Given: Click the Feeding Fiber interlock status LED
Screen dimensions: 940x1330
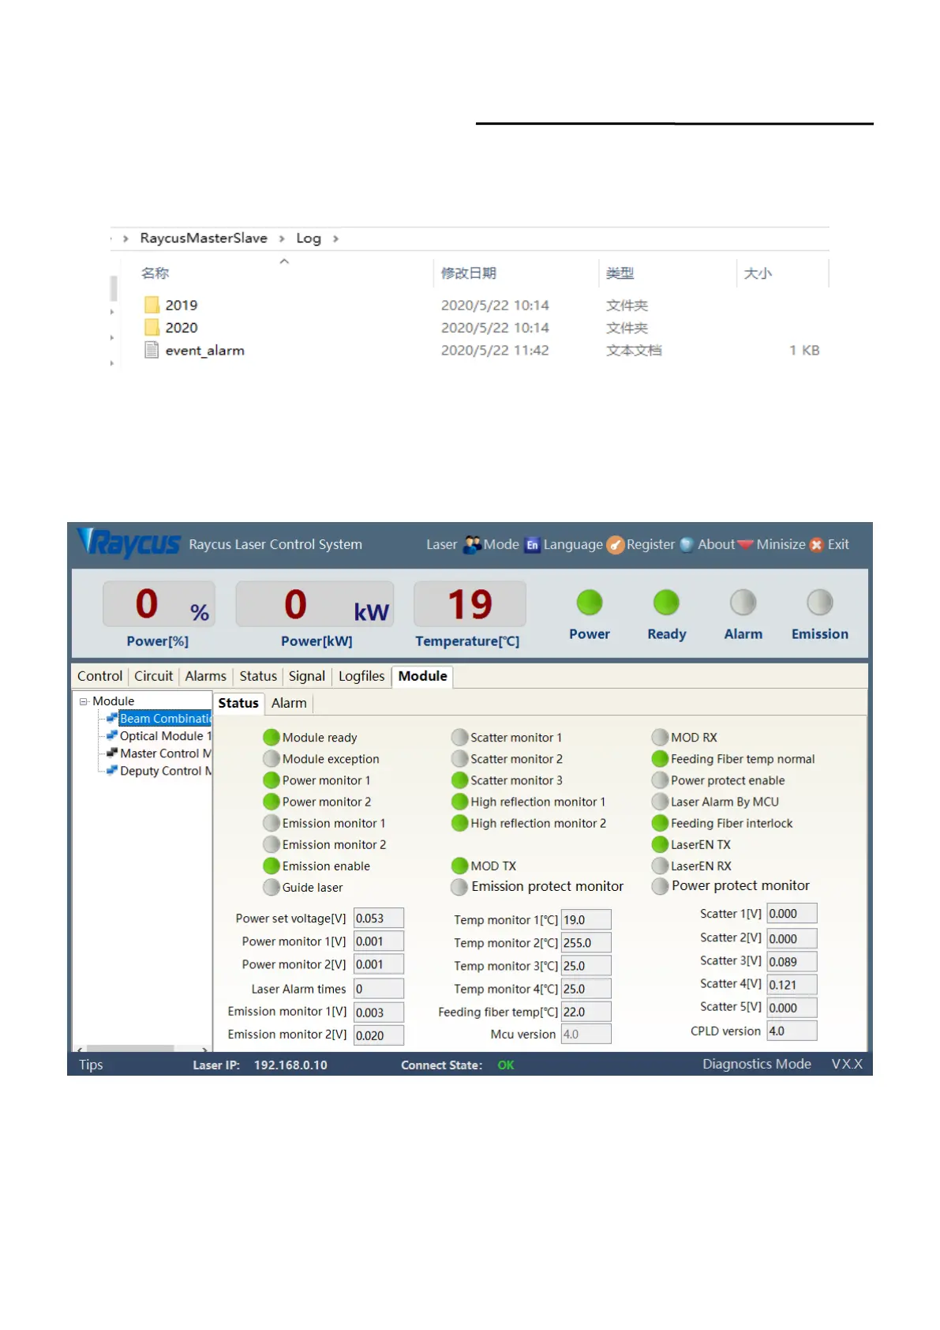Looking at the screenshot, I should click(x=660, y=823).
